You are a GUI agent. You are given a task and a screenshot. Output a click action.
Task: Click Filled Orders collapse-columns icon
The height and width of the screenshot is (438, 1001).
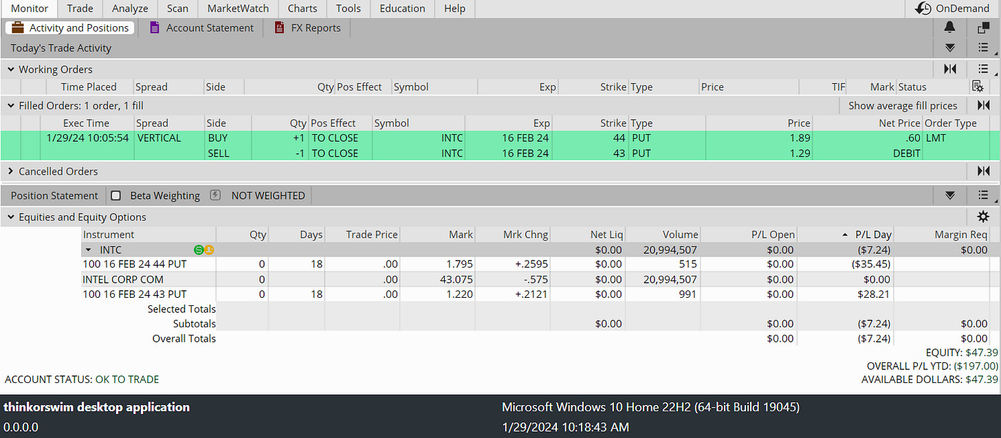983,105
